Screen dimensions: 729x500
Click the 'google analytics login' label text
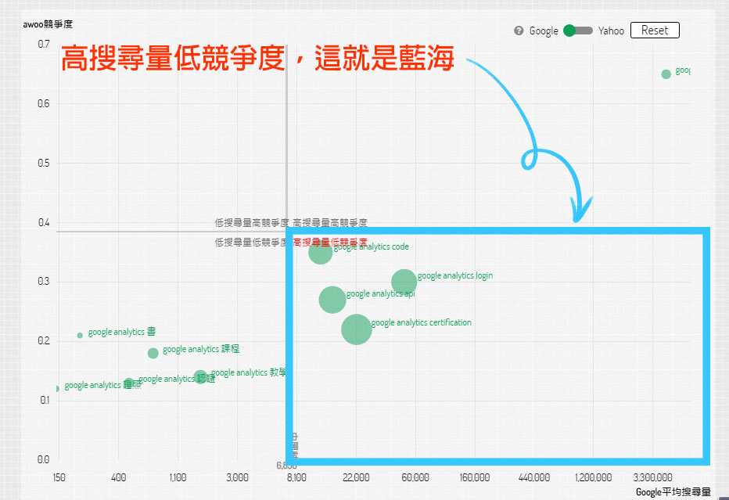click(455, 275)
